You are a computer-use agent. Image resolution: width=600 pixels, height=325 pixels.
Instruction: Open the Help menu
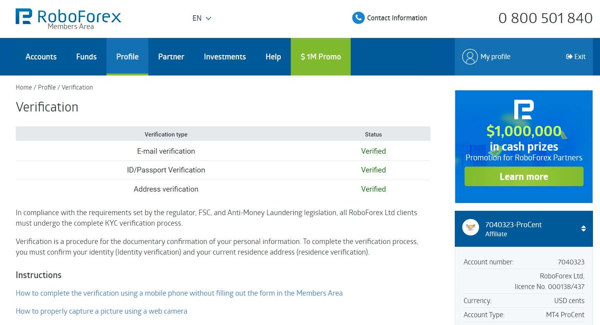273,57
